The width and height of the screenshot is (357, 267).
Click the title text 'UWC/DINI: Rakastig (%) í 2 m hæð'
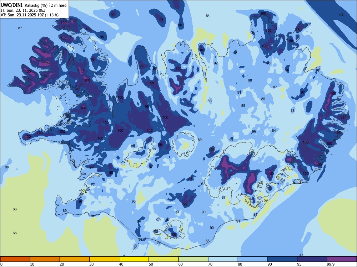tap(34, 5)
